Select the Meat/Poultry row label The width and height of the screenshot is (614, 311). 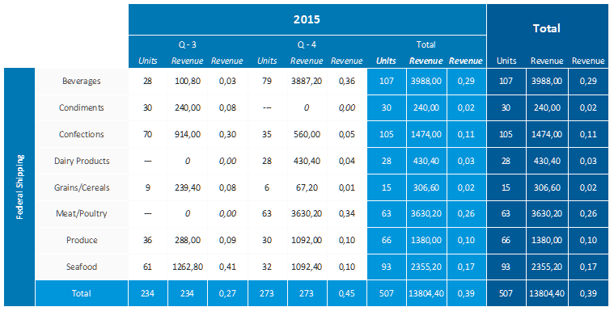click(82, 213)
